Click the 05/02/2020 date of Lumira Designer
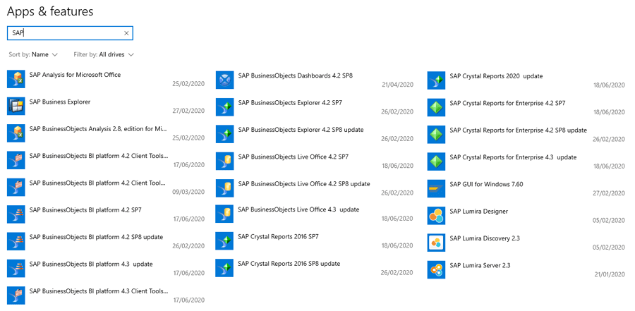Image resolution: width=635 pixels, height=311 pixels. [x=610, y=220]
